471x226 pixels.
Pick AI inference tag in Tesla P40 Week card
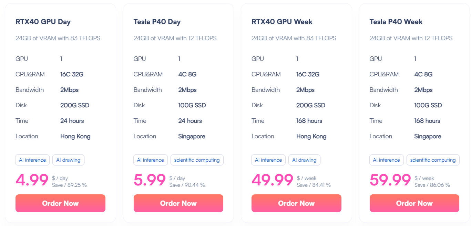[x=386, y=160]
